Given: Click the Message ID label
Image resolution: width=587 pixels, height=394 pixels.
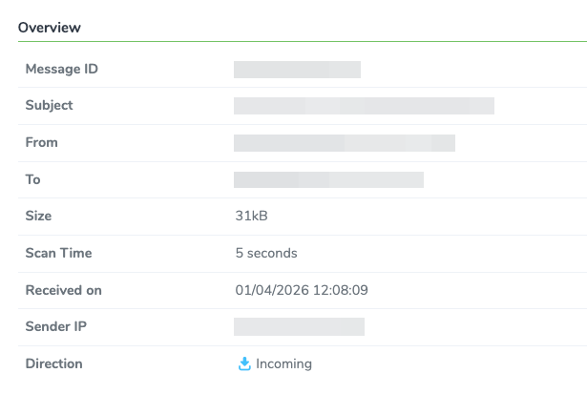Looking at the screenshot, I should [62, 70].
